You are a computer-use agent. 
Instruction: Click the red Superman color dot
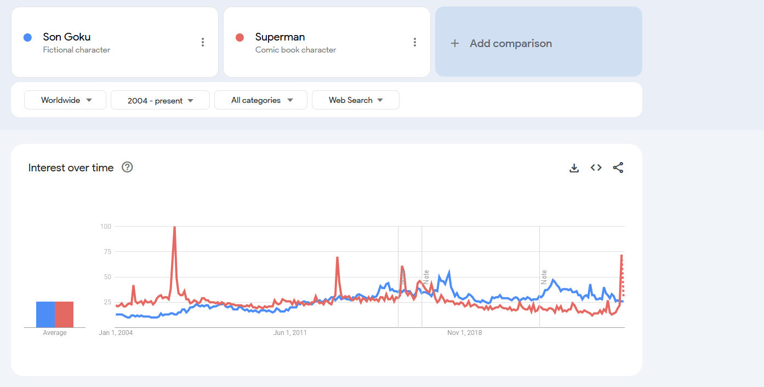pos(240,37)
